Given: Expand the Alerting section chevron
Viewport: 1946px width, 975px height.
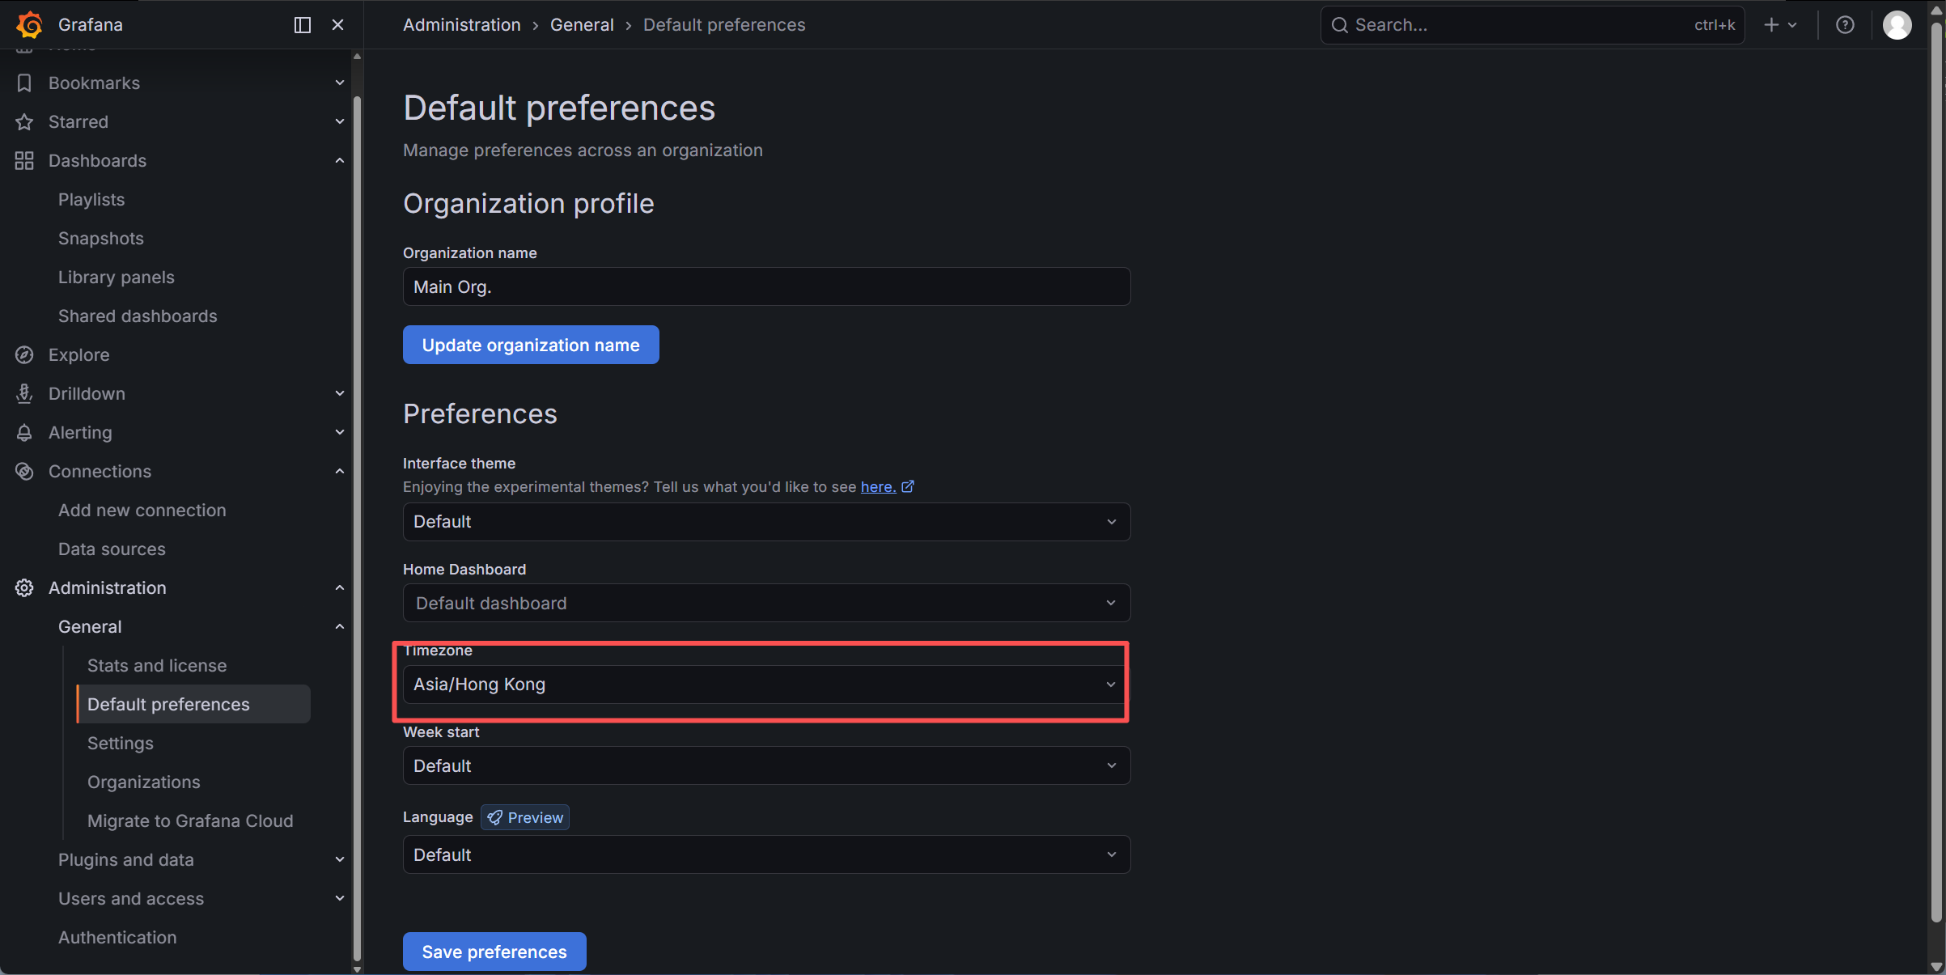Looking at the screenshot, I should point(340,432).
